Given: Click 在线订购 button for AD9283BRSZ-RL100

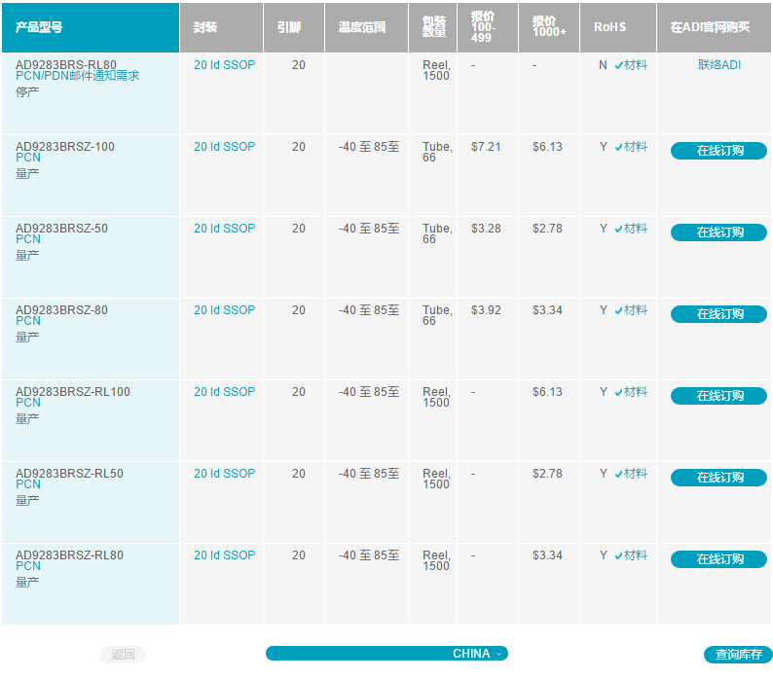Looking at the screenshot, I should click(x=718, y=396).
